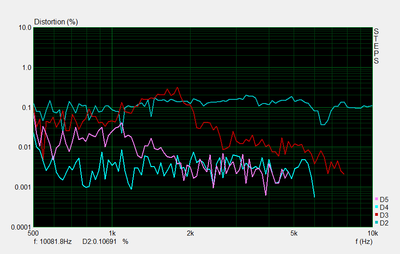This screenshot has width=400, height=254.
Task: Click the f (Hz) axis unit label
Action: pos(364,242)
